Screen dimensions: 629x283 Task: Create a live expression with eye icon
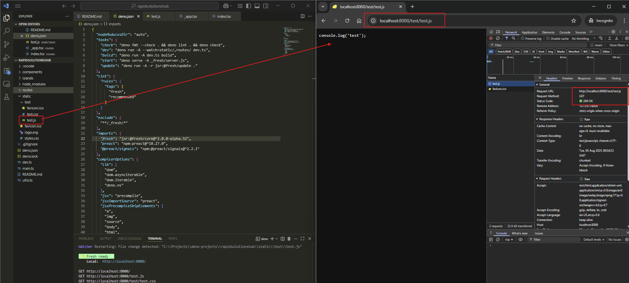coord(520,240)
